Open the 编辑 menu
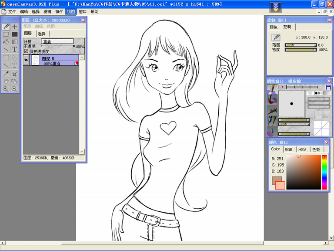The width and height of the screenshot is (334, 251). 24,11
